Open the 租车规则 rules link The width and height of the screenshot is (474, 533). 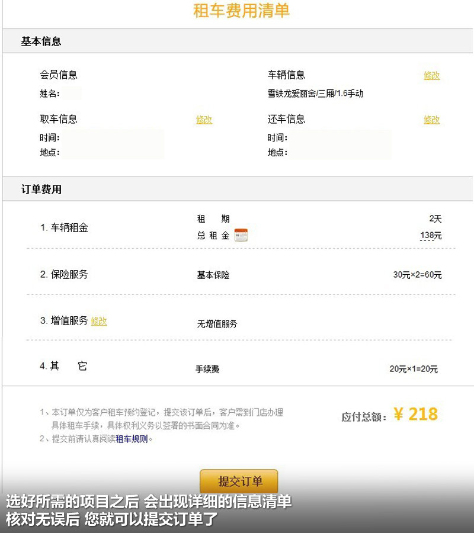pos(132,439)
